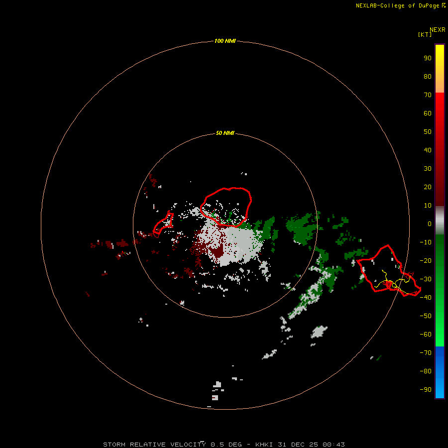Click the 60 value on the velocity scale
The image size is (448, 448).
428,113
